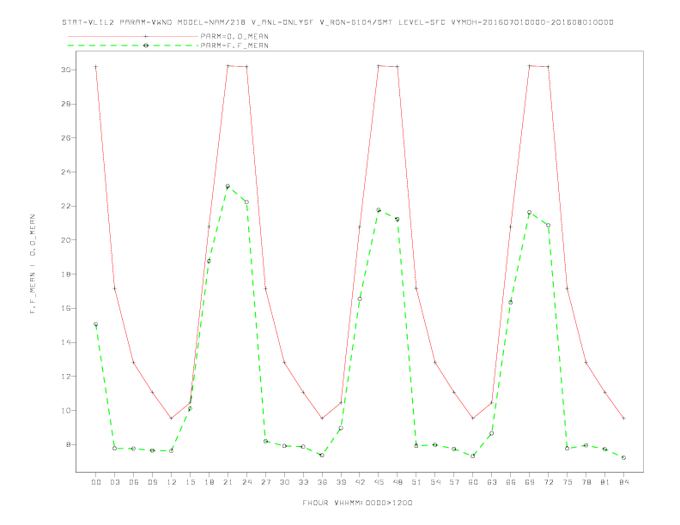Click the x-axis hour label 78

coord(586,482)
